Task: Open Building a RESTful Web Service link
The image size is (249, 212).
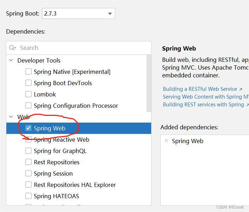Action: pos(200,89)
